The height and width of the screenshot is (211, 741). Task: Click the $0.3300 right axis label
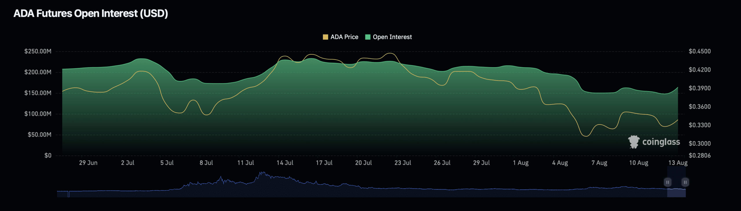tap(700, 125)
